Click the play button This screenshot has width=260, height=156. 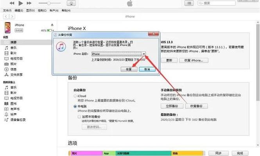point(21,3)
